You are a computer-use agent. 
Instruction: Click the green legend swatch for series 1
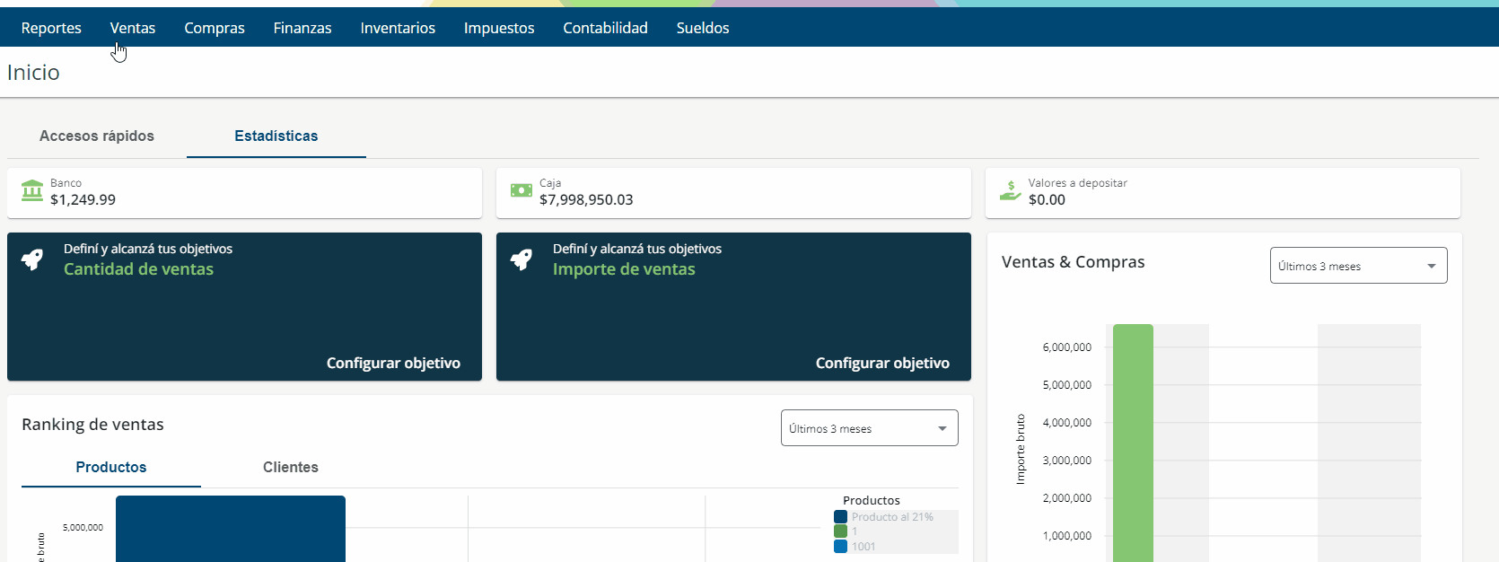coord(841,531)
